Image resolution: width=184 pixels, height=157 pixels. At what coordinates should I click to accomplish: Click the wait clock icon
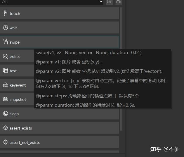point(5,28)
